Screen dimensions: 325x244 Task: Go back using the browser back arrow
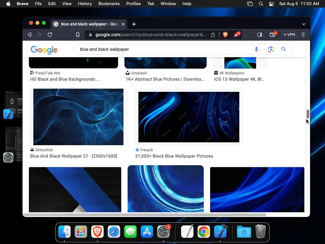click(30, 35)
